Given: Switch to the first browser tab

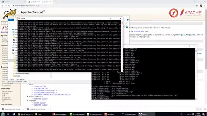Looking at the screenshot, I should [x=13, y=2].
